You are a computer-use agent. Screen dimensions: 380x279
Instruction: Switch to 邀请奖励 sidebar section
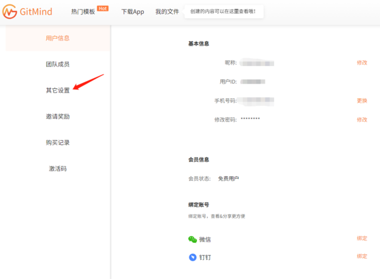(x=58, y=116)
